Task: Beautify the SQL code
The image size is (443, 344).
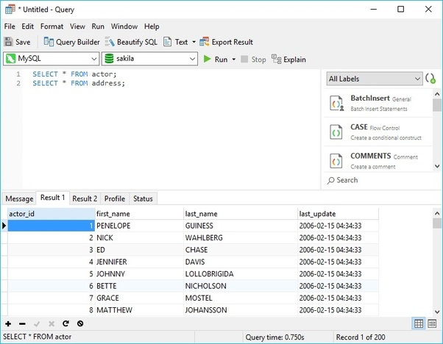Action: pos(131,42)
